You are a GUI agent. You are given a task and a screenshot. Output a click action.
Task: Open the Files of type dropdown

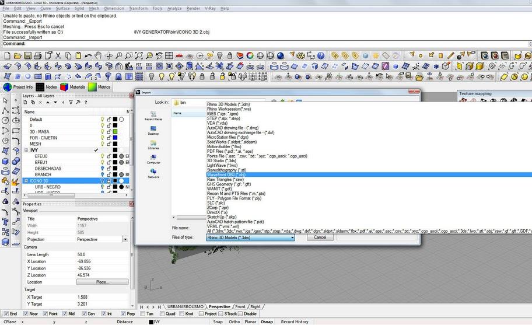click(250, 238)
